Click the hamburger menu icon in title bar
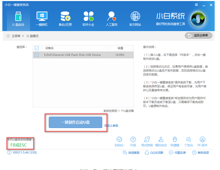220x170 pixels. coord(196,5)
